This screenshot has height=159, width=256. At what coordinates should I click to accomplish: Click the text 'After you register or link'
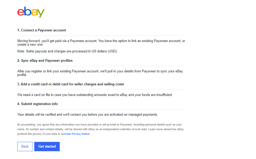coord(100,73)
